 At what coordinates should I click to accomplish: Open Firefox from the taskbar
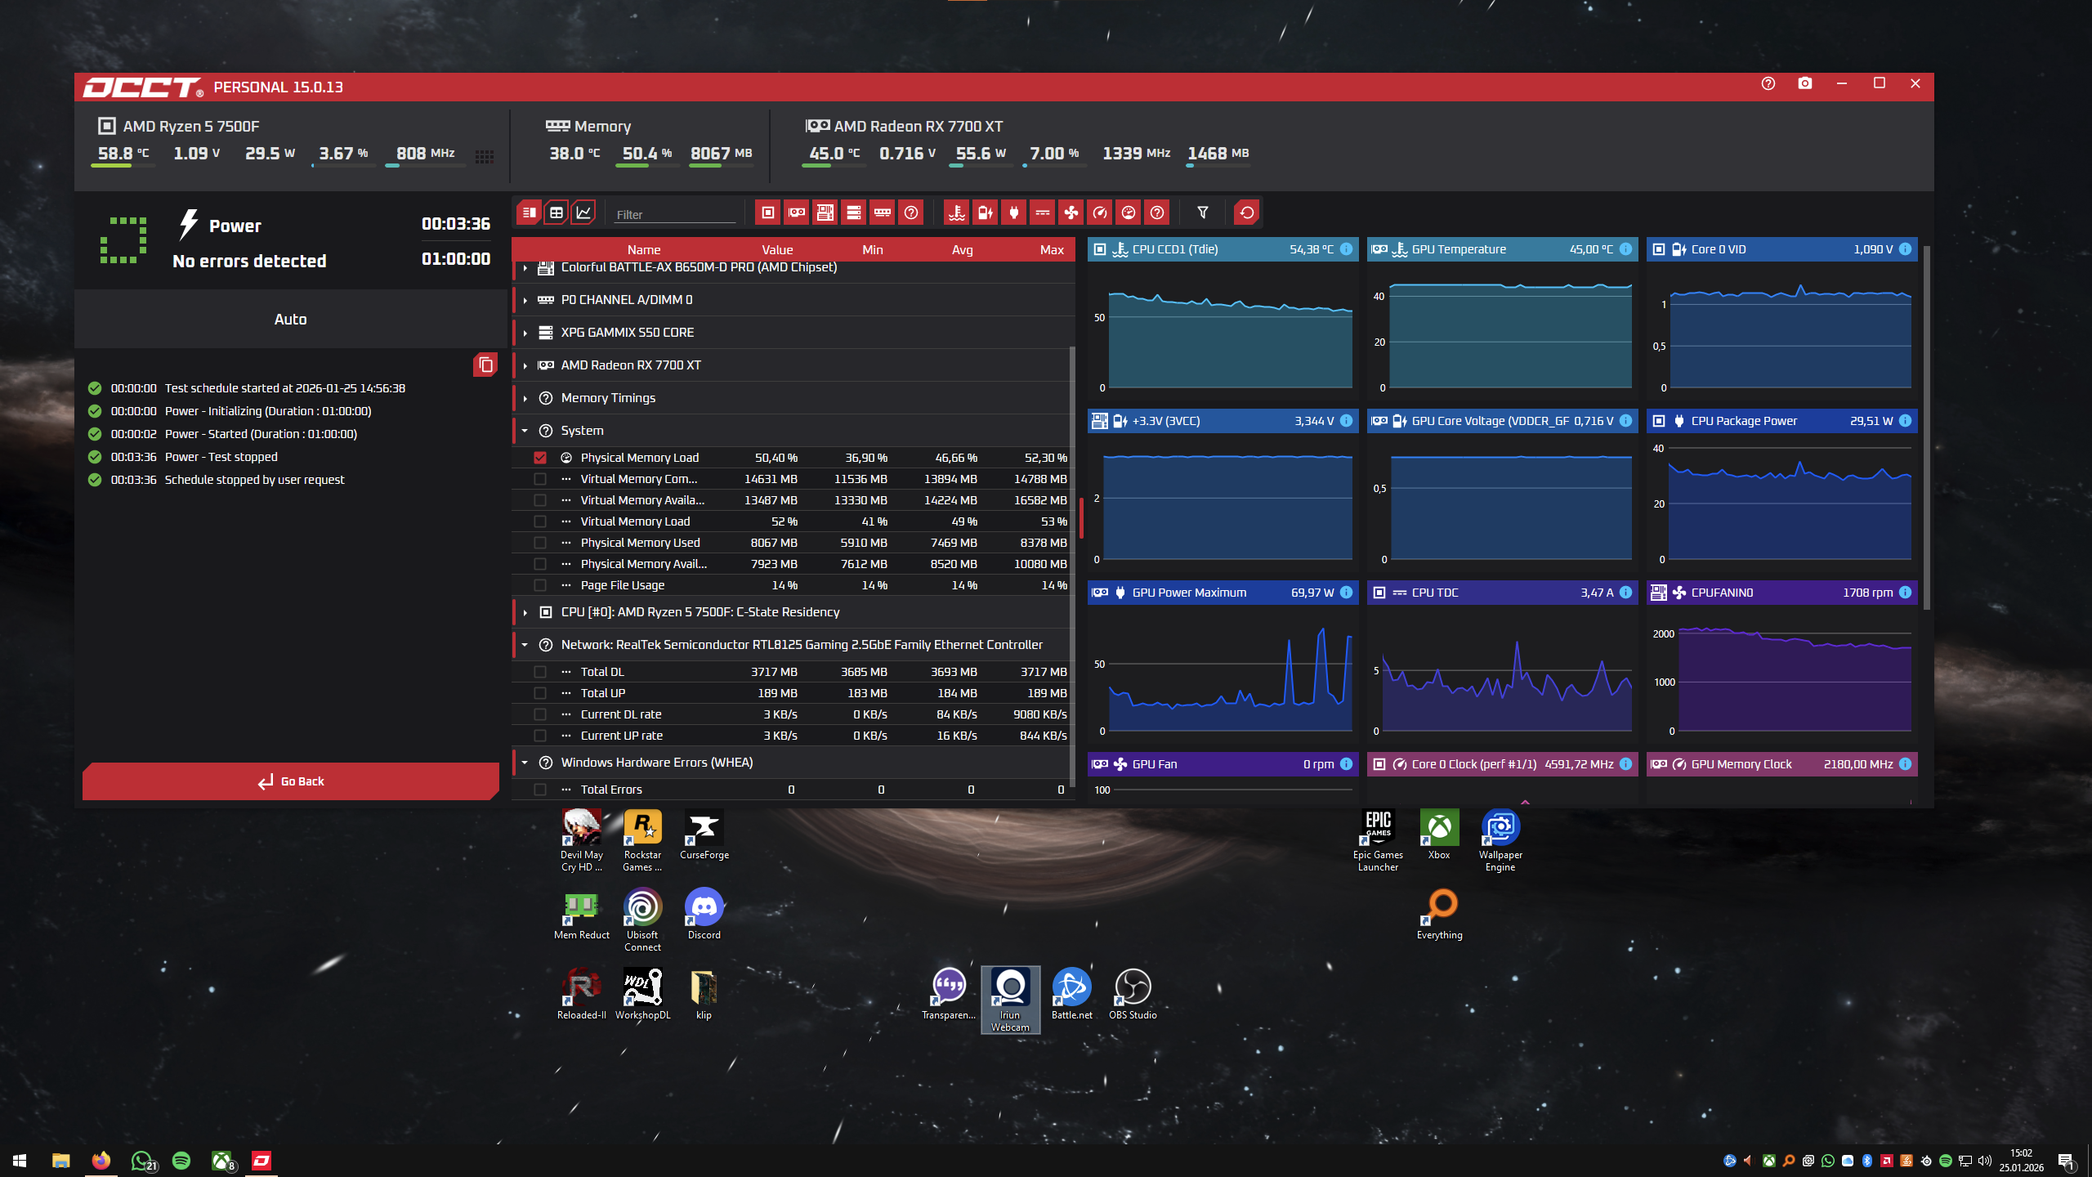pos(101,1161)
